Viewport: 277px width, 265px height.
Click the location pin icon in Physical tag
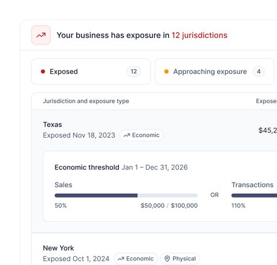click(167, 259)
